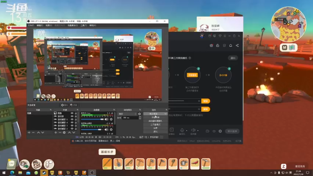Click the 退出 button in OBS controls

coord(155,132)
